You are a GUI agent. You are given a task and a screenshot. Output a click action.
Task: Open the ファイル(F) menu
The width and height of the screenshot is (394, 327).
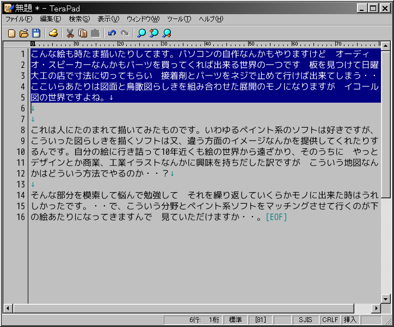pyautogui.click(x=19, y=19)
